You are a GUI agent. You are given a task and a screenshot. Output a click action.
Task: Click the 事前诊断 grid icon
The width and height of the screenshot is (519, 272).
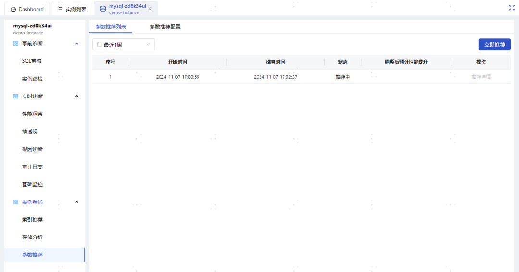pyautogui.click(x=15, y=43)
